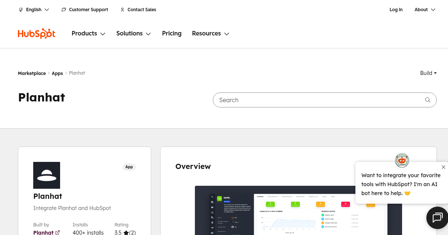Go to Marketplace breadcrumb
The width and height of the screenshot is (448, 235).
[32, 73]
